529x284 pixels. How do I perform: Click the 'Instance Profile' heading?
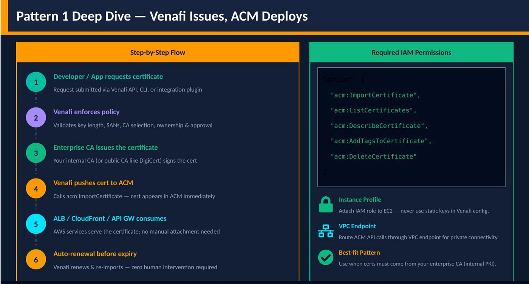pyautogui.click(x=360, y=200)
